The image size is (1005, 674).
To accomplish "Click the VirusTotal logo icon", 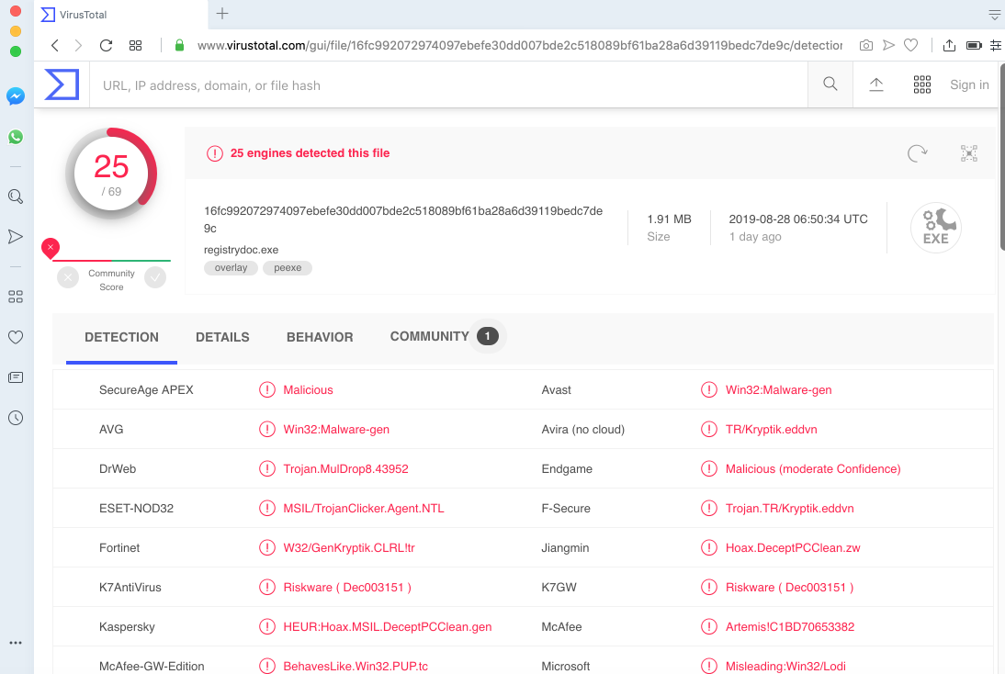I will [62, 84].
